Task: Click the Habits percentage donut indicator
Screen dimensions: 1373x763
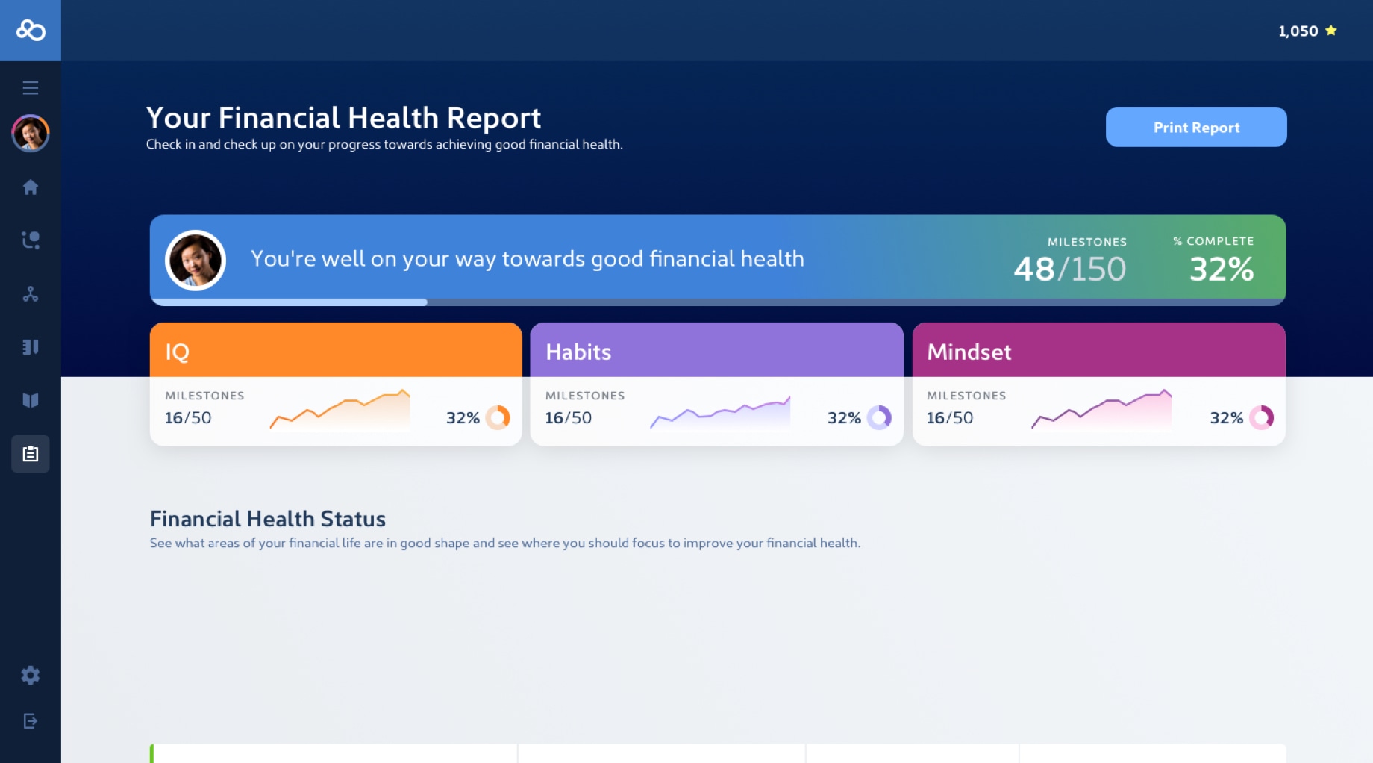Action: tap(880, 417)
